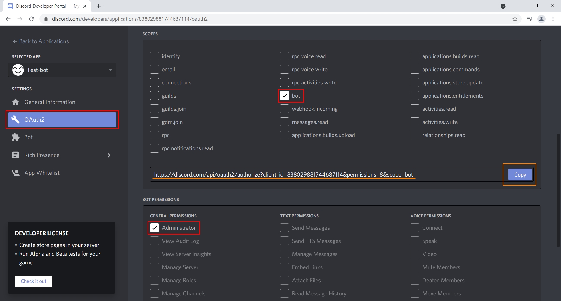Open the media control icon in toolbar
This screenshot has height=301, width=561.
529,19
